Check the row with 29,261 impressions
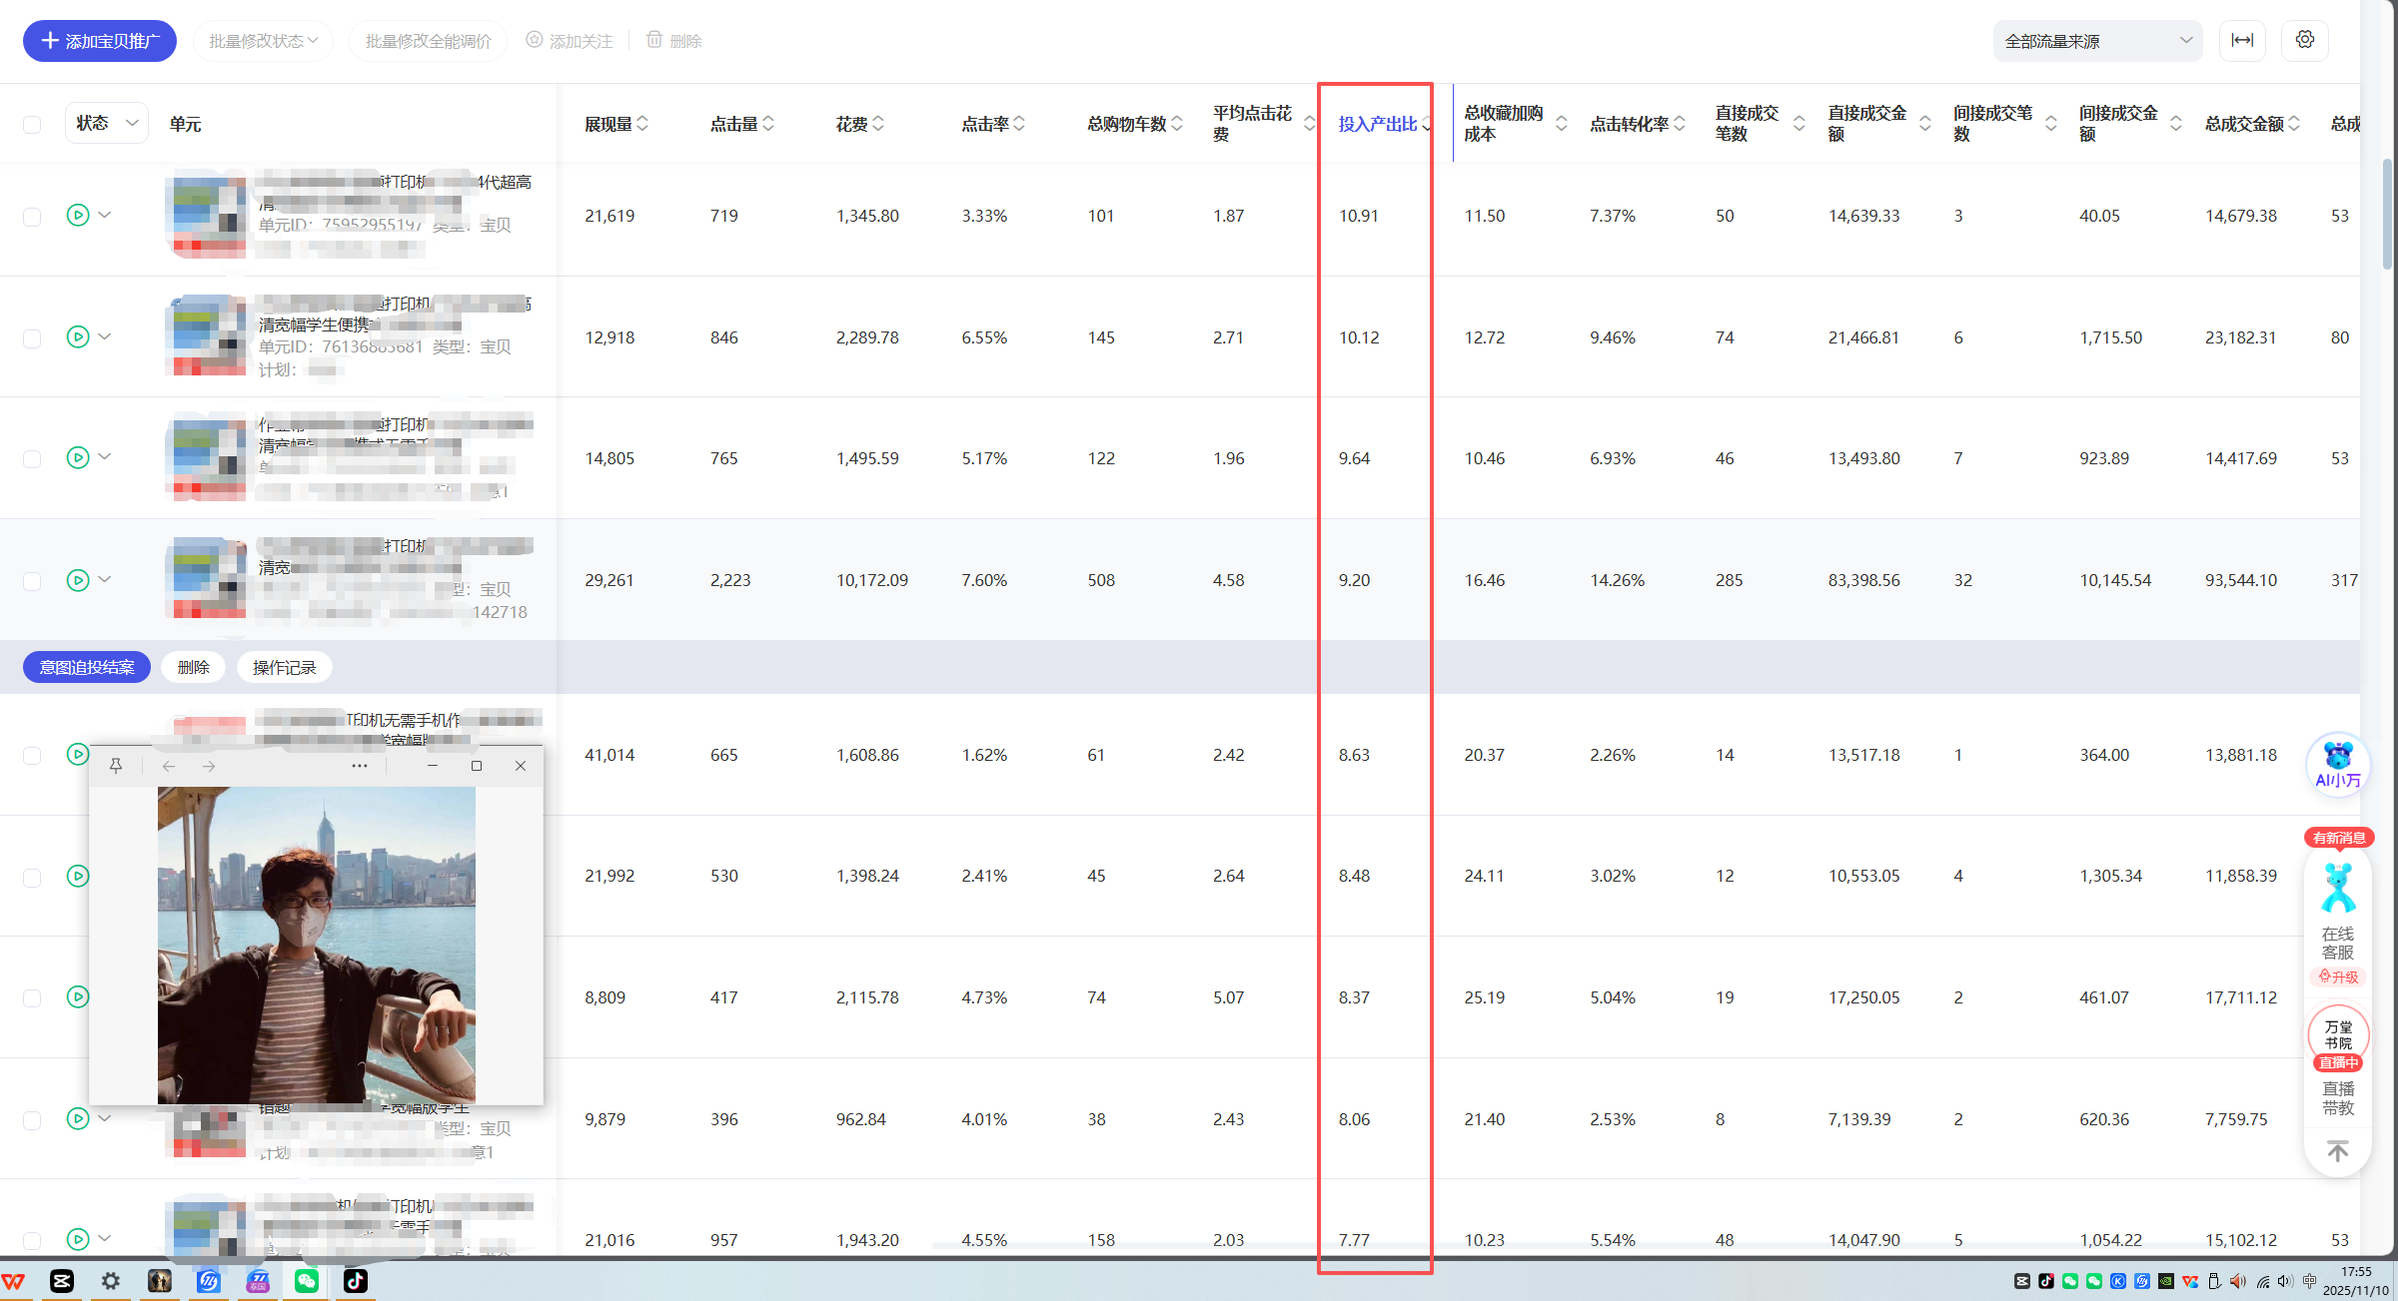The image size is (2398, 1301). (x=32, y=581)
